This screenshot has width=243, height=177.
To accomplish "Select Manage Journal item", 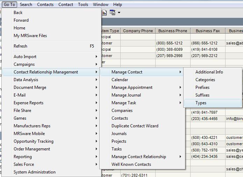I will pyautogui.click(x=142, y=95).
